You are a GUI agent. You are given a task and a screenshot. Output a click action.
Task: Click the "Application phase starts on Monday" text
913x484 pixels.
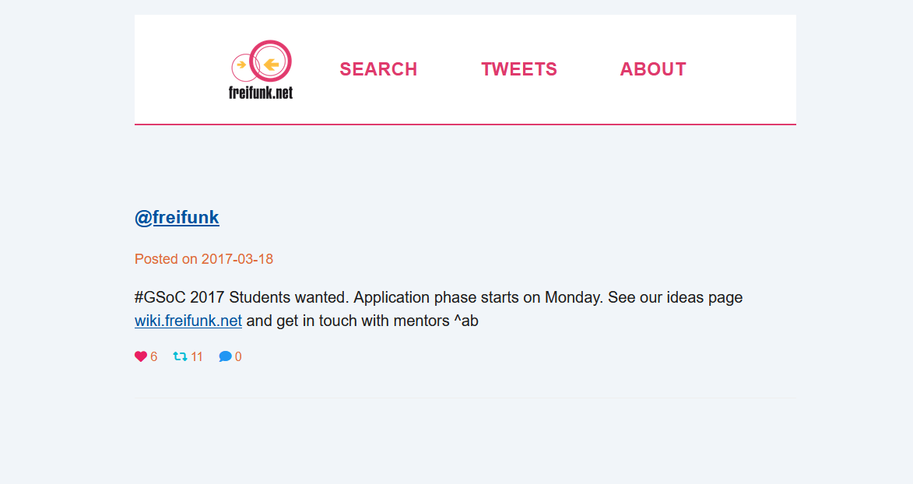pos(478,297)
